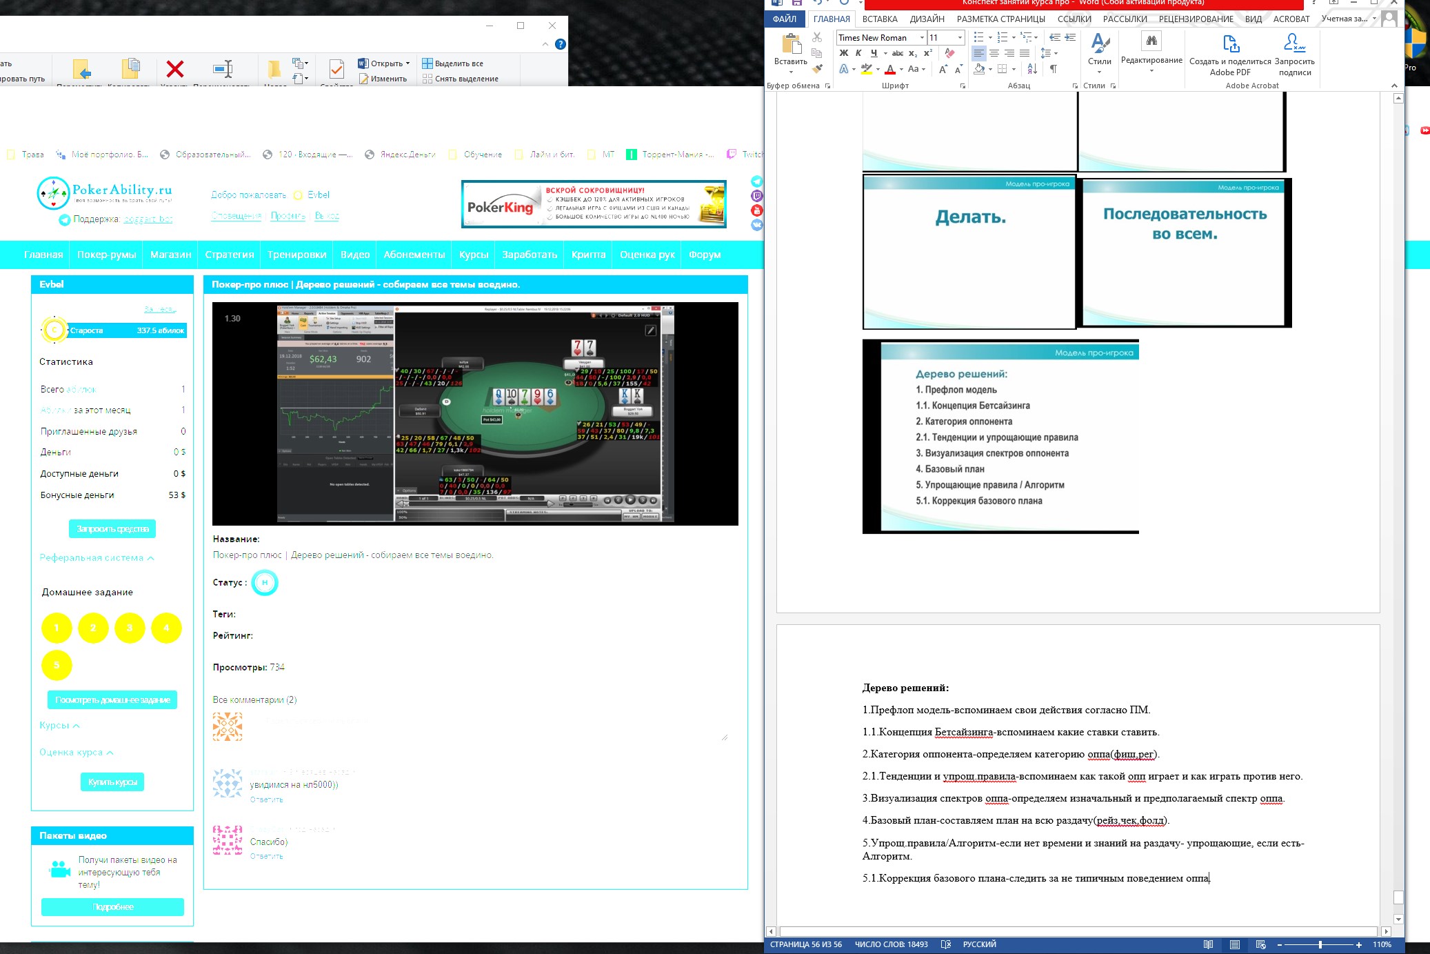Open the line spacing dropdown
The height and width of the screenshot is (954, 1430).
tap(1049, 53)
